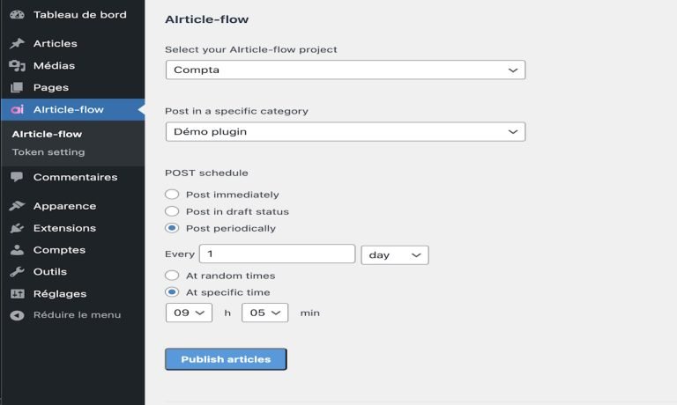Screen dimensions: 677x405
Task: Click the AIrticle-flow ai logo icon
Action: (x=17, y=110)
